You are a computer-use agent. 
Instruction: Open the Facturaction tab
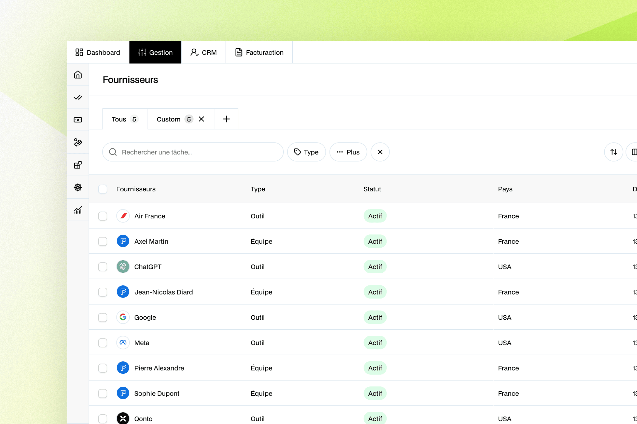pyautogui.click(x=259, y=52)
